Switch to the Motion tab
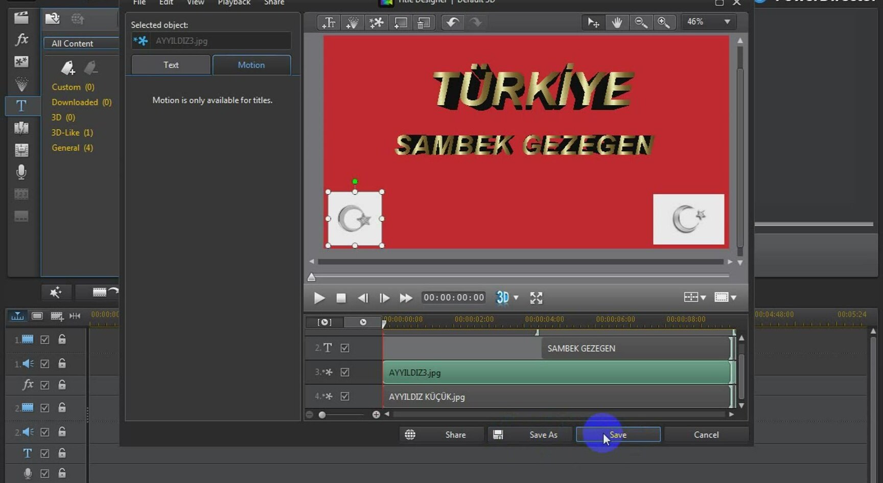This screenshot has width=883, height=483. [x=251, y=65]
